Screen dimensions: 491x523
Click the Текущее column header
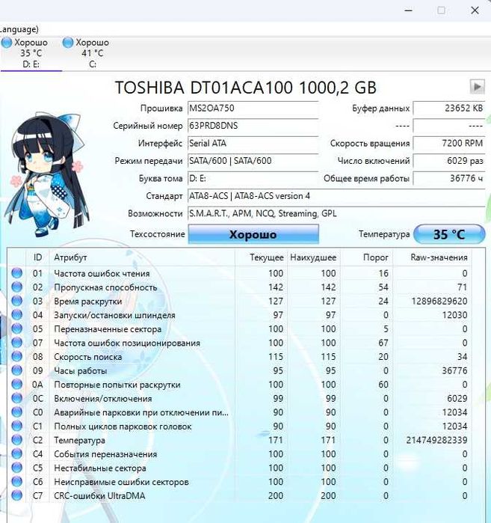point(261,257)
